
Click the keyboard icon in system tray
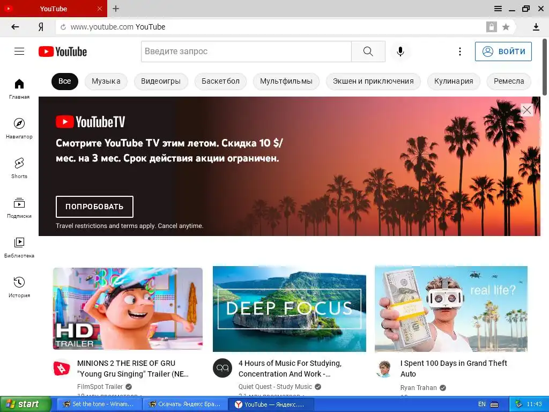[x=494, y=404]
